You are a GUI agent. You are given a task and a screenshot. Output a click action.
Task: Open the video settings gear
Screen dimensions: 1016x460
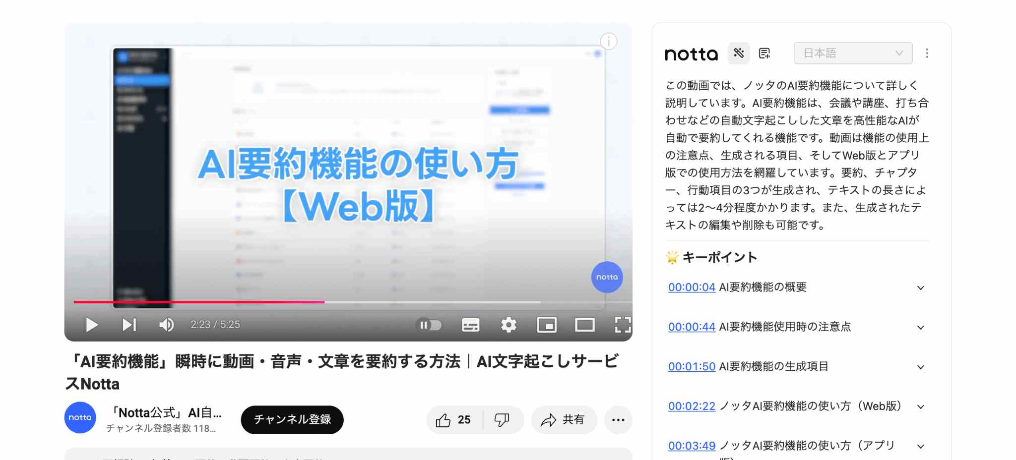click(x=508, y=325)
